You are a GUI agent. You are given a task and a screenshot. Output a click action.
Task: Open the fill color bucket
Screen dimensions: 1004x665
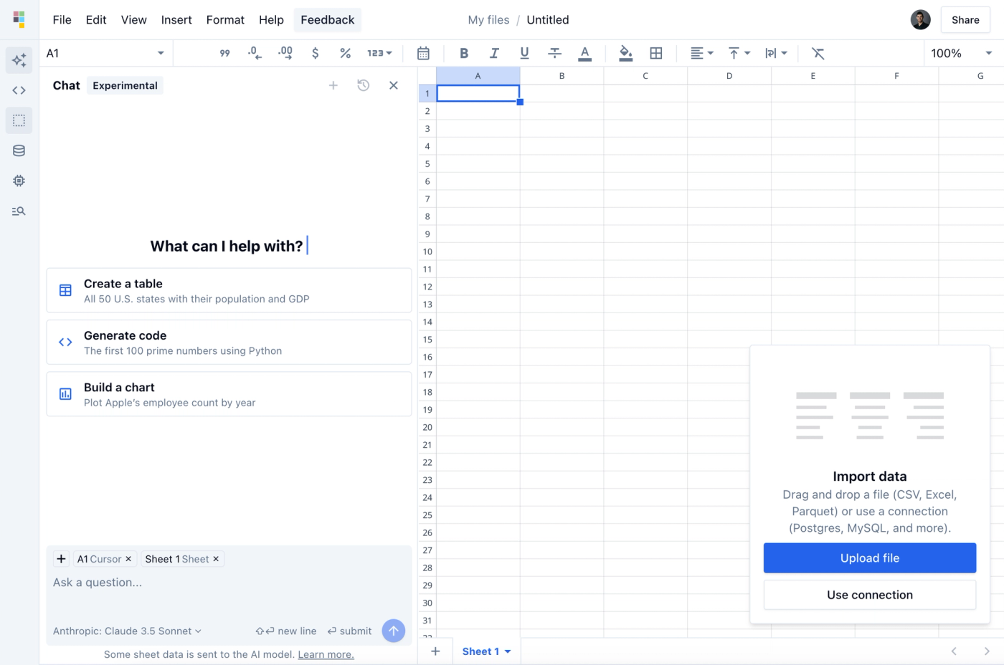625,53
